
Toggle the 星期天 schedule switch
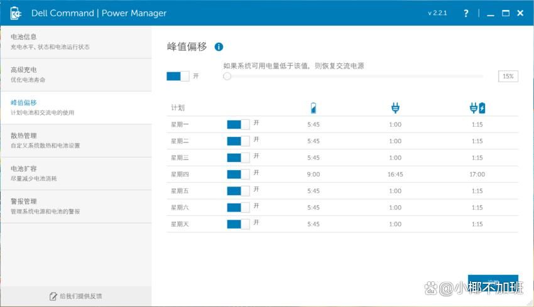click(238, 224)
